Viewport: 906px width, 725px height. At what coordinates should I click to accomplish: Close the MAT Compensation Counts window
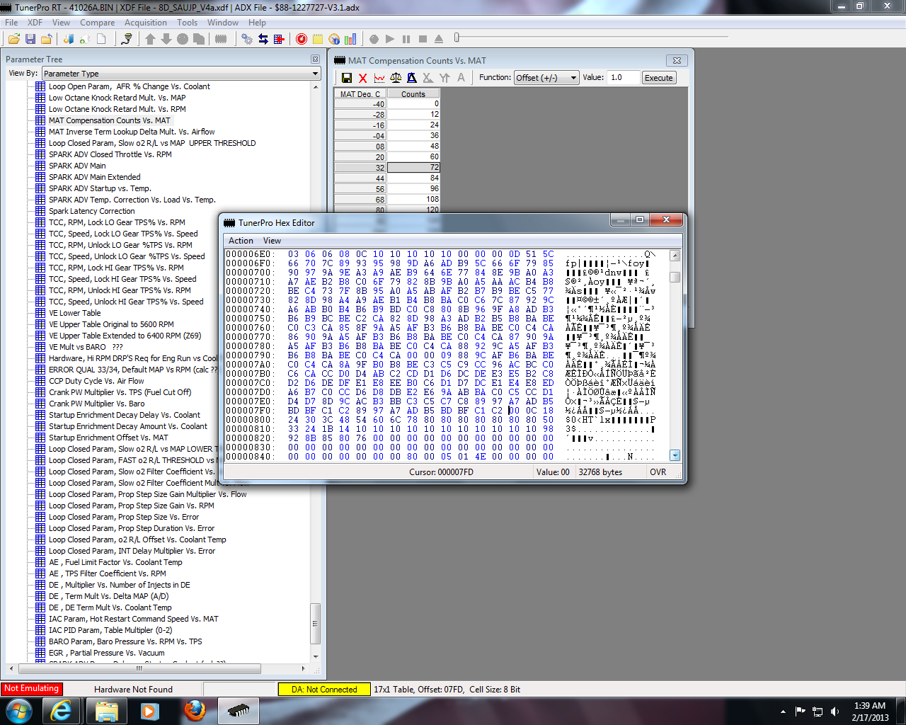tap(677, 61)
